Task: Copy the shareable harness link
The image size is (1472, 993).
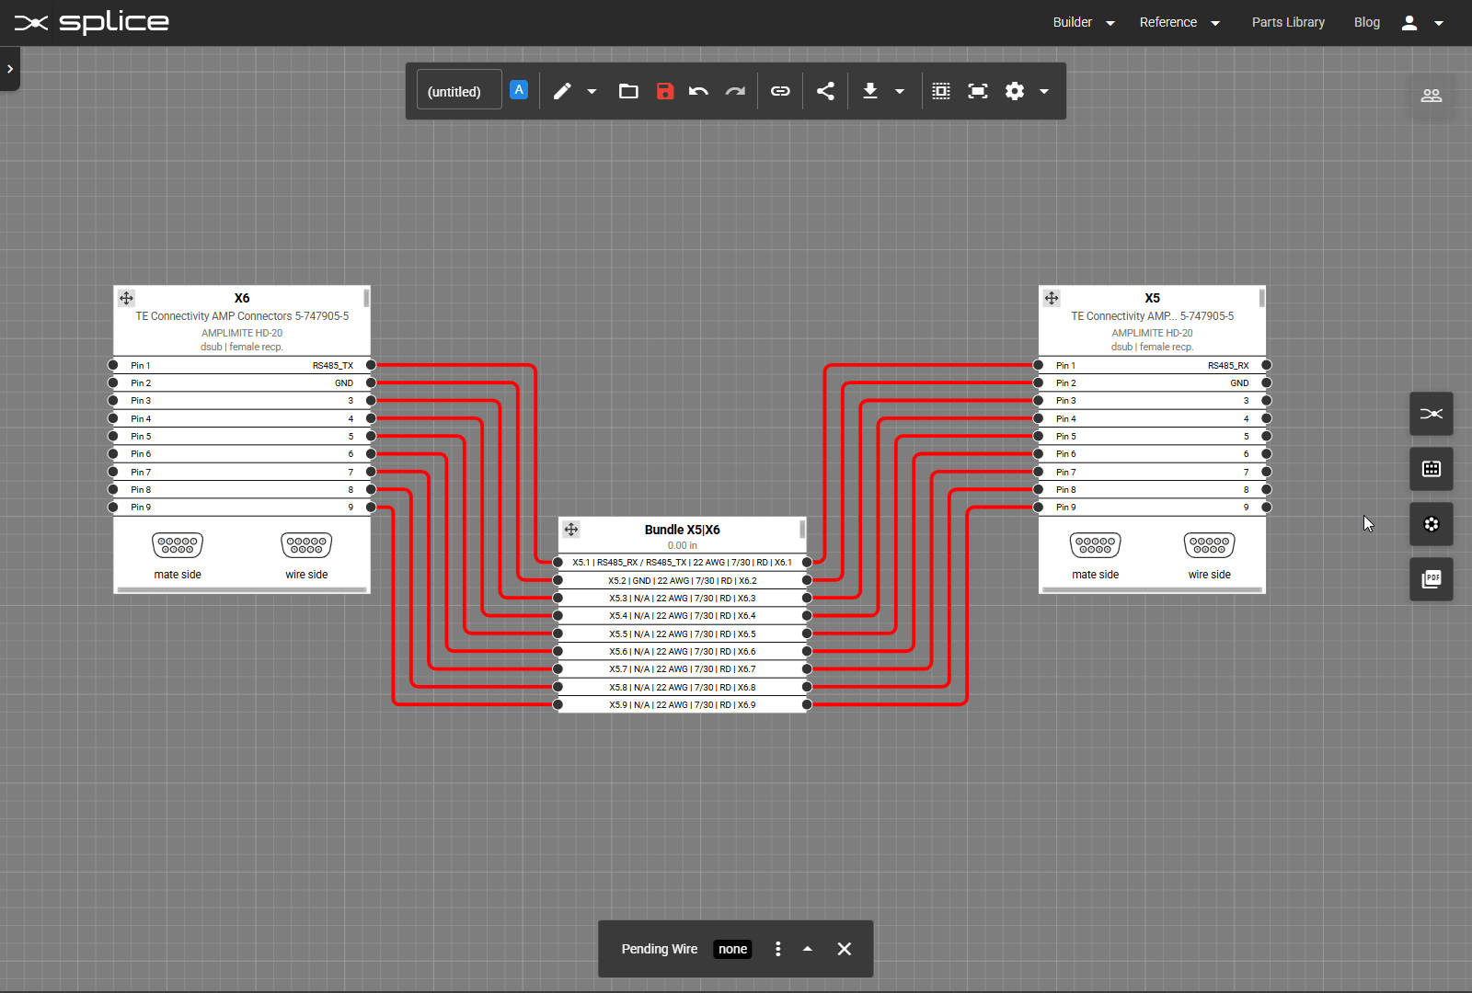Action: point(780,91)
